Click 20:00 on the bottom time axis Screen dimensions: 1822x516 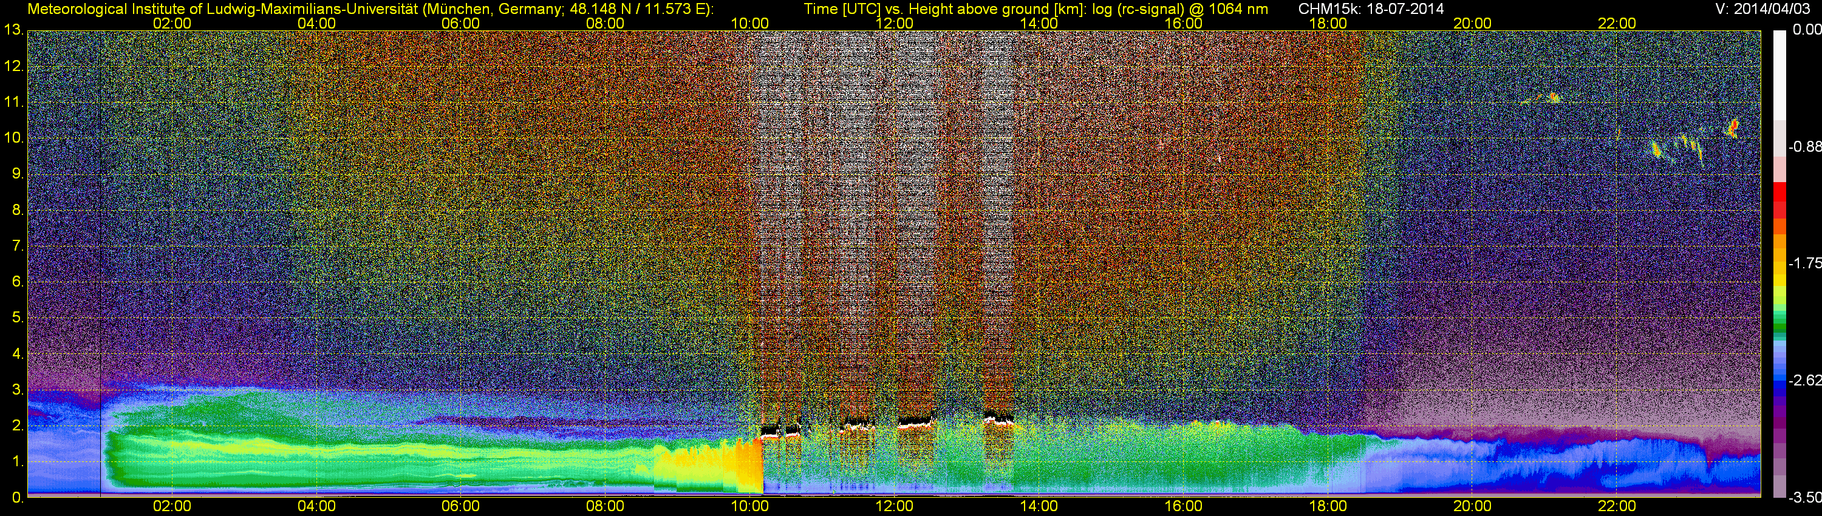pyautogui.click(x=1473, y=506)
